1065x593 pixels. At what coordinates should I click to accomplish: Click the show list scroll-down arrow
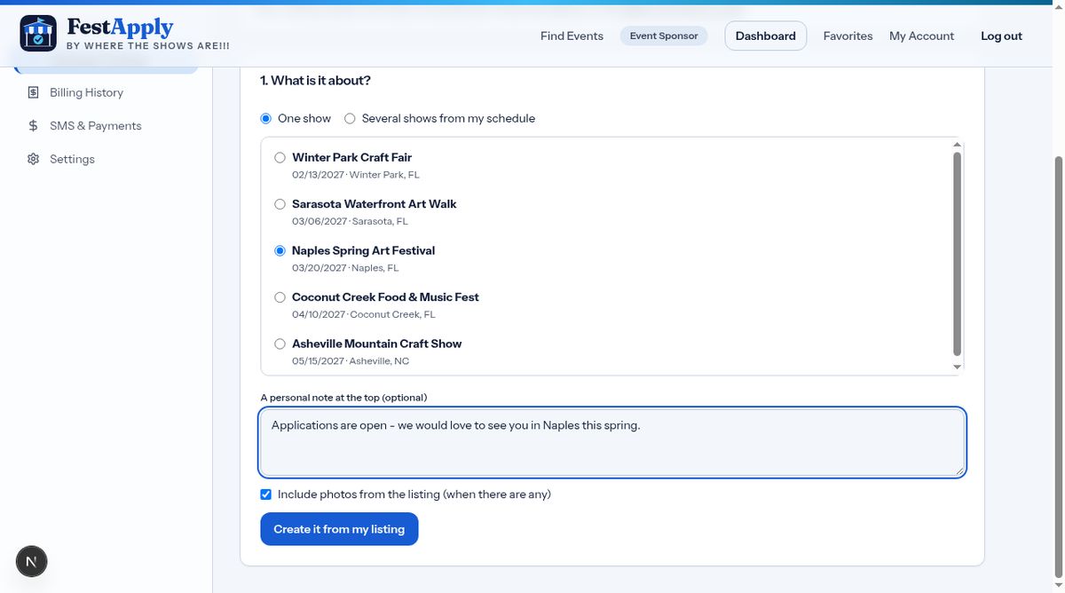point(957,367)
